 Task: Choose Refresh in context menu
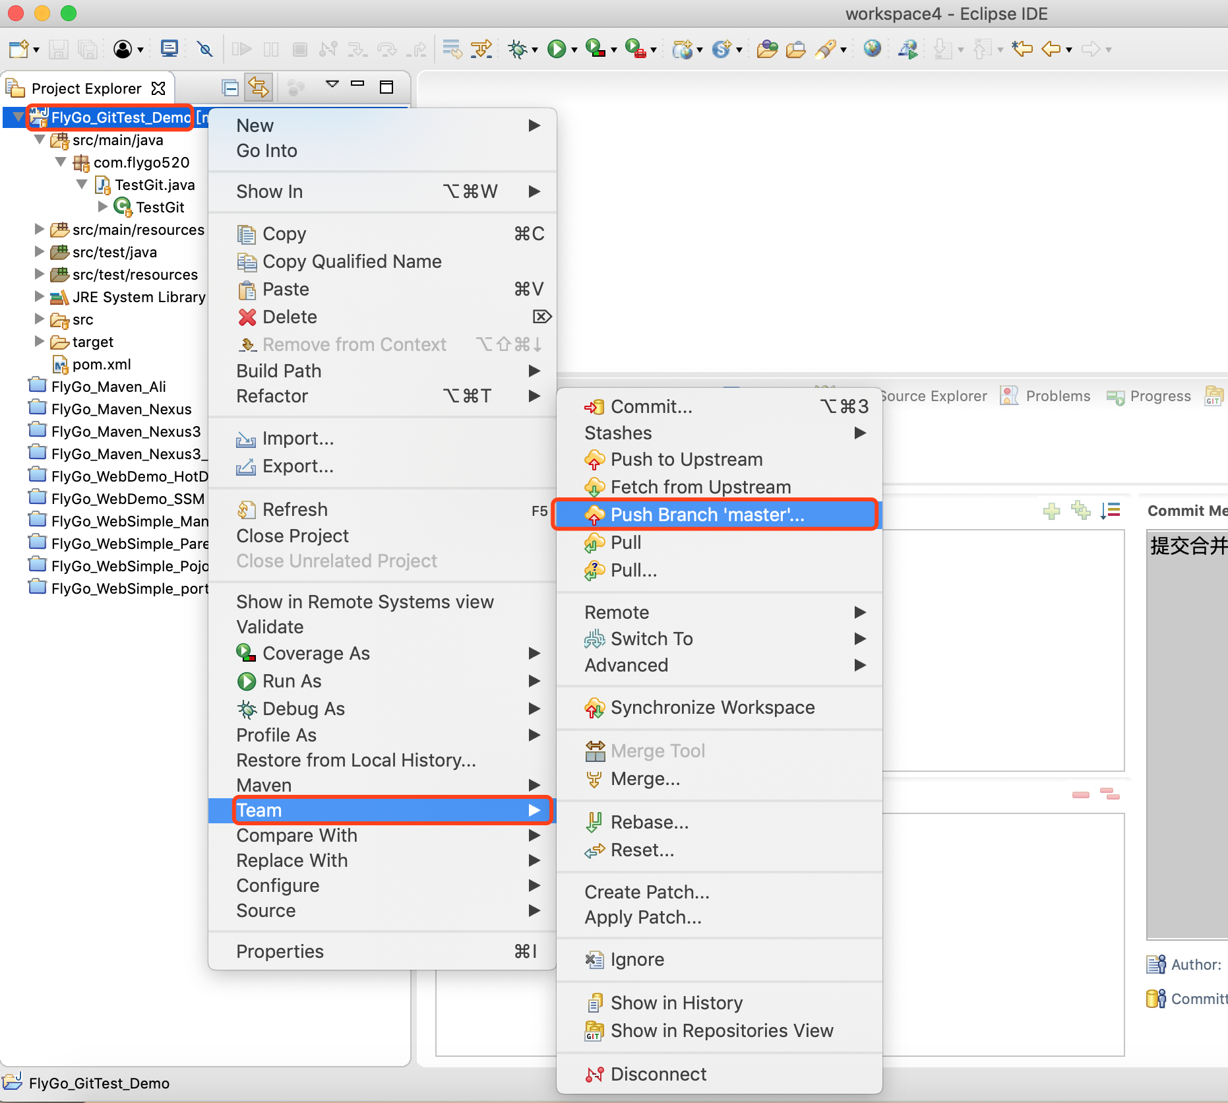tap(383, 509)
